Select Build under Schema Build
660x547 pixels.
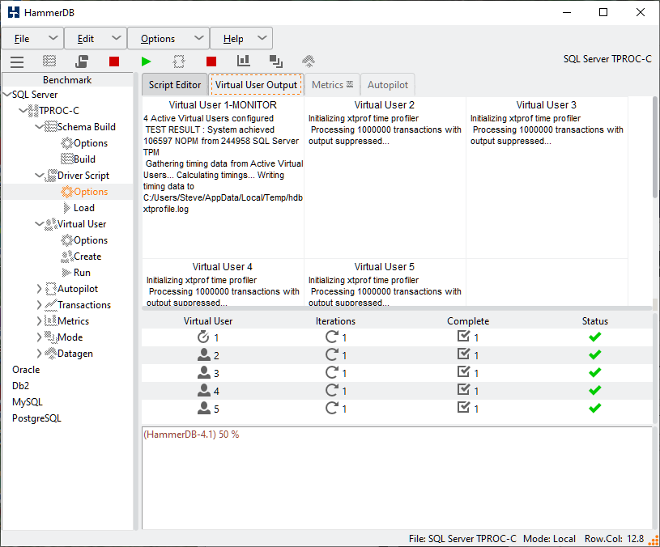(x=84, y=159)
